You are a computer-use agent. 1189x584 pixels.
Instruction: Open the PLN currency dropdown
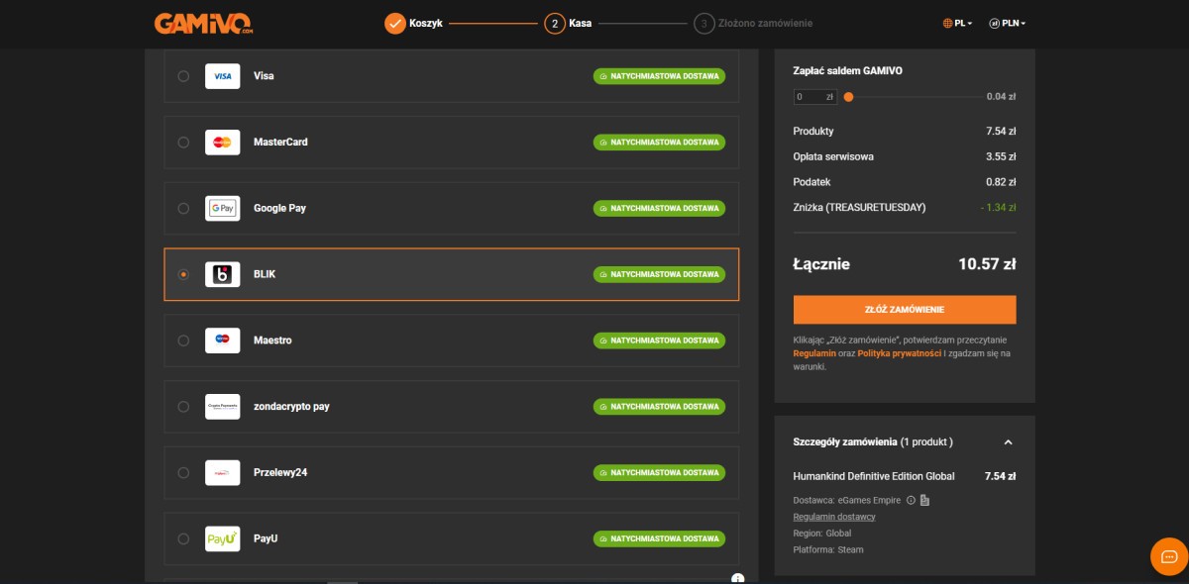point(1007,23)
